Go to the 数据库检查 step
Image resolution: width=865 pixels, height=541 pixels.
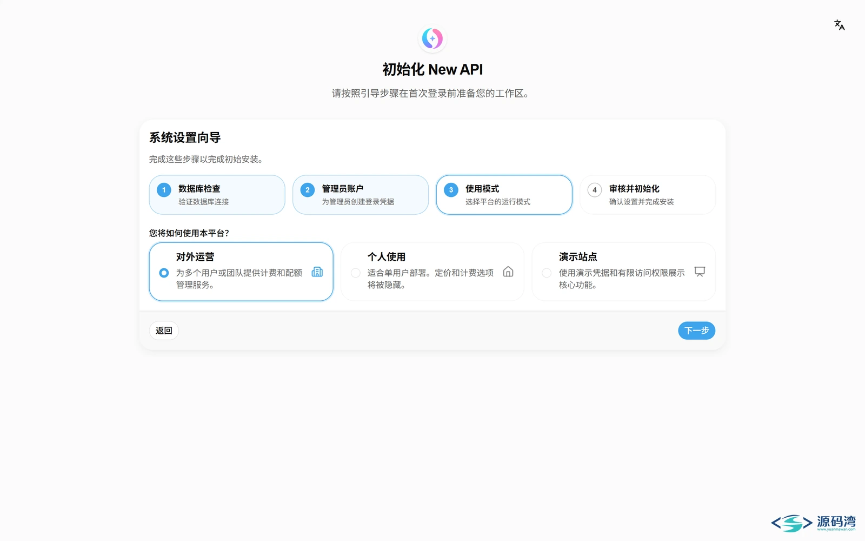coord(217,195)
